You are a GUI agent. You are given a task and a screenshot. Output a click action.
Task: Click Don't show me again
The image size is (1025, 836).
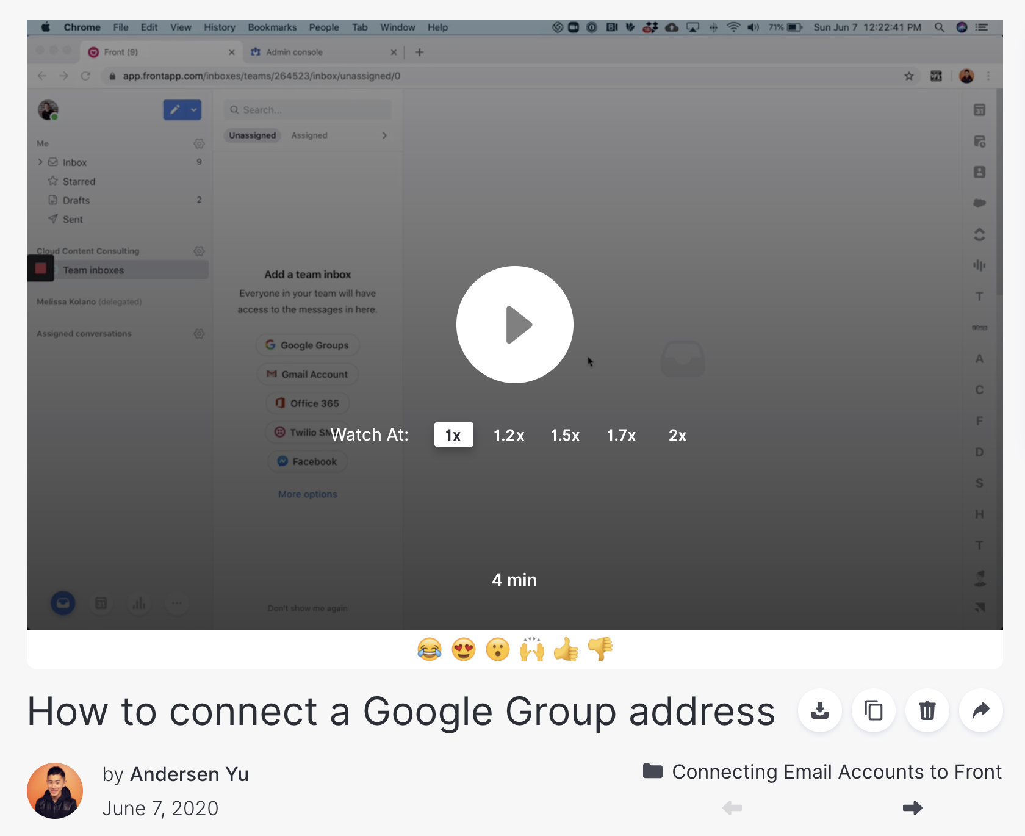click(x=307, y=608)
